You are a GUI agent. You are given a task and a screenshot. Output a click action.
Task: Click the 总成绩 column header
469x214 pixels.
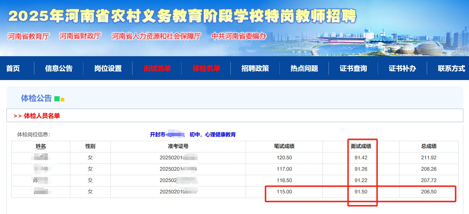(429, 146)
